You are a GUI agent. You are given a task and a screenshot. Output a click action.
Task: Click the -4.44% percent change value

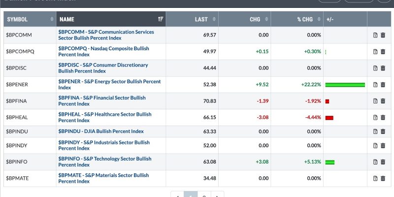313,117
